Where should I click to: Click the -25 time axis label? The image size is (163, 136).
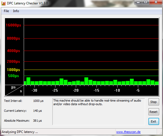coord(55,90)
